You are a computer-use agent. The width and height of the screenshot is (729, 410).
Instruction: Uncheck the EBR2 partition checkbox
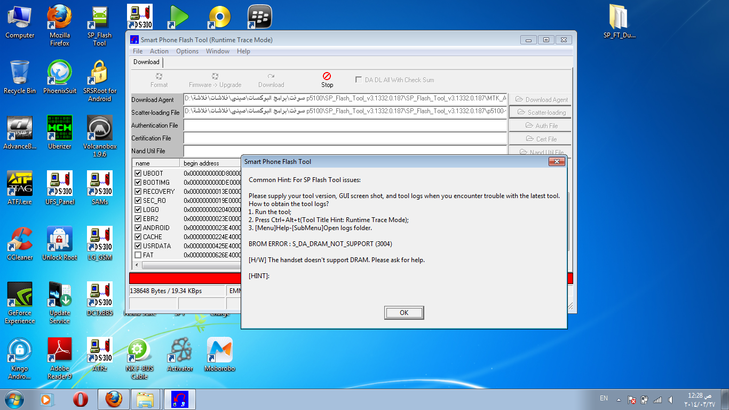[x=138, y=219]
